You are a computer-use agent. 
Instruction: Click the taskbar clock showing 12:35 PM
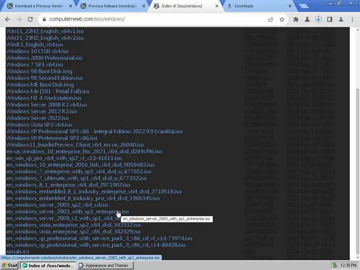click(x=348, y=265)
